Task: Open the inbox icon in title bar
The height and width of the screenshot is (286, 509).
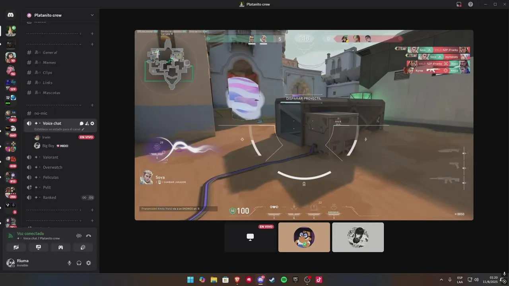Action: point(459,4)
